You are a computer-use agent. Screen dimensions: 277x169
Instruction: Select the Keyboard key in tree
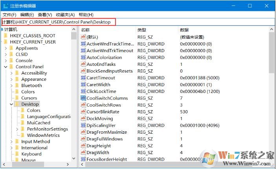pyautogui.click(x=31, y=154)
